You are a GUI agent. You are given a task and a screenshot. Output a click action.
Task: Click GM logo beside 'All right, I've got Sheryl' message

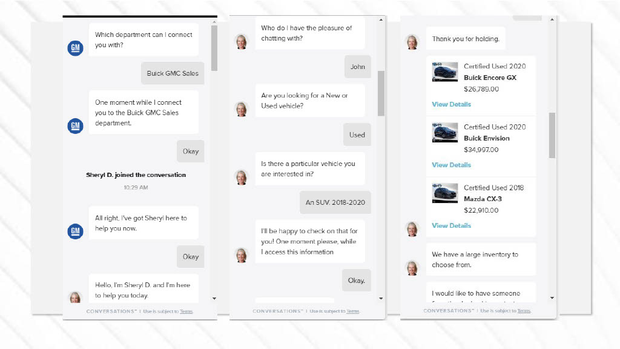(75, 231)
